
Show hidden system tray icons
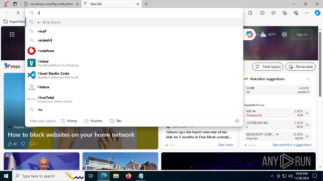click(272, 176)
